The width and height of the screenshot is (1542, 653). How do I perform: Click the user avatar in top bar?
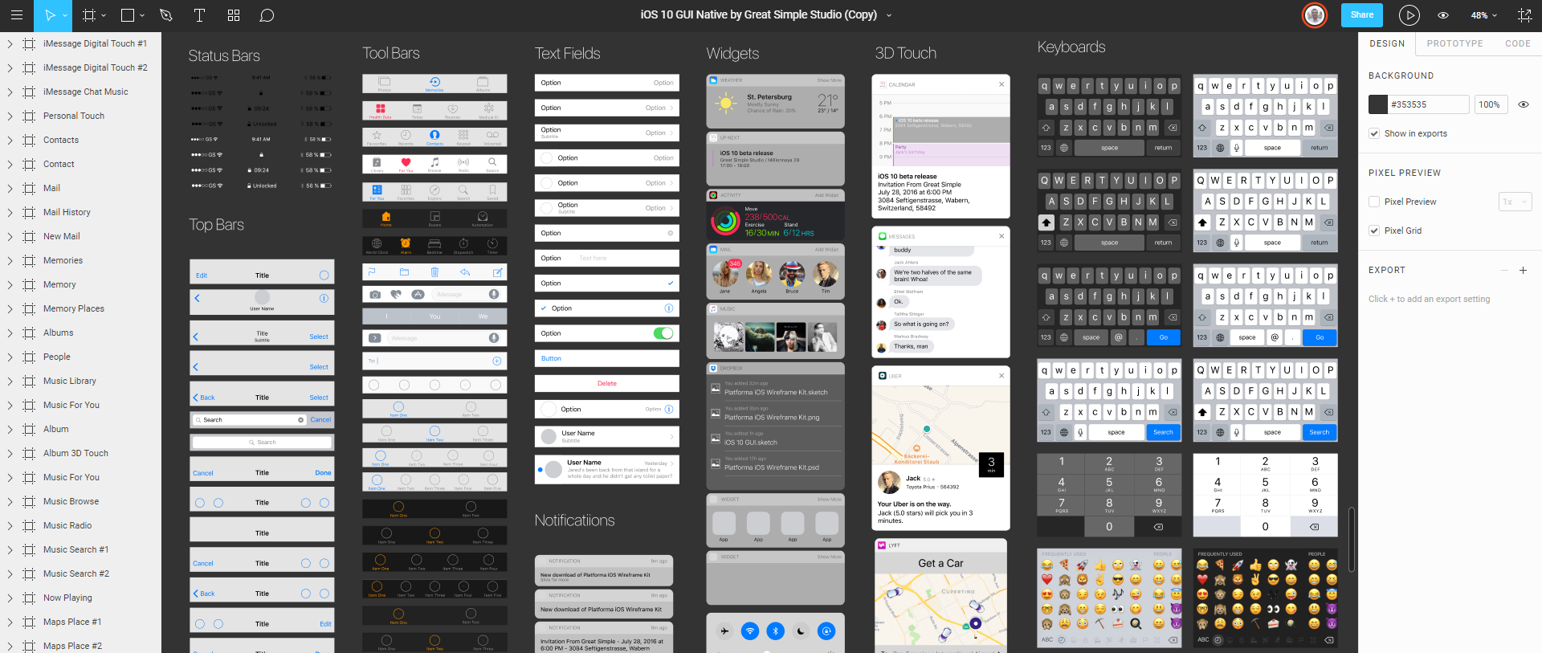pyautogui.click(x=1315, y=15)
